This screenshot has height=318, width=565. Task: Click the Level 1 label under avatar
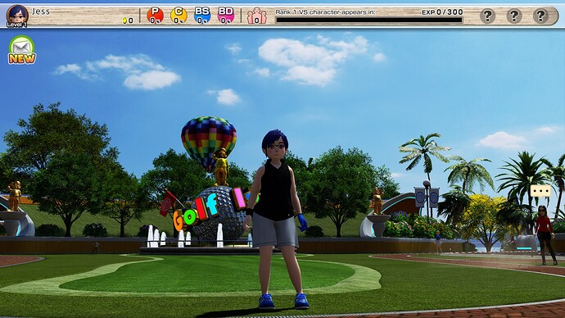coord(16,25)
